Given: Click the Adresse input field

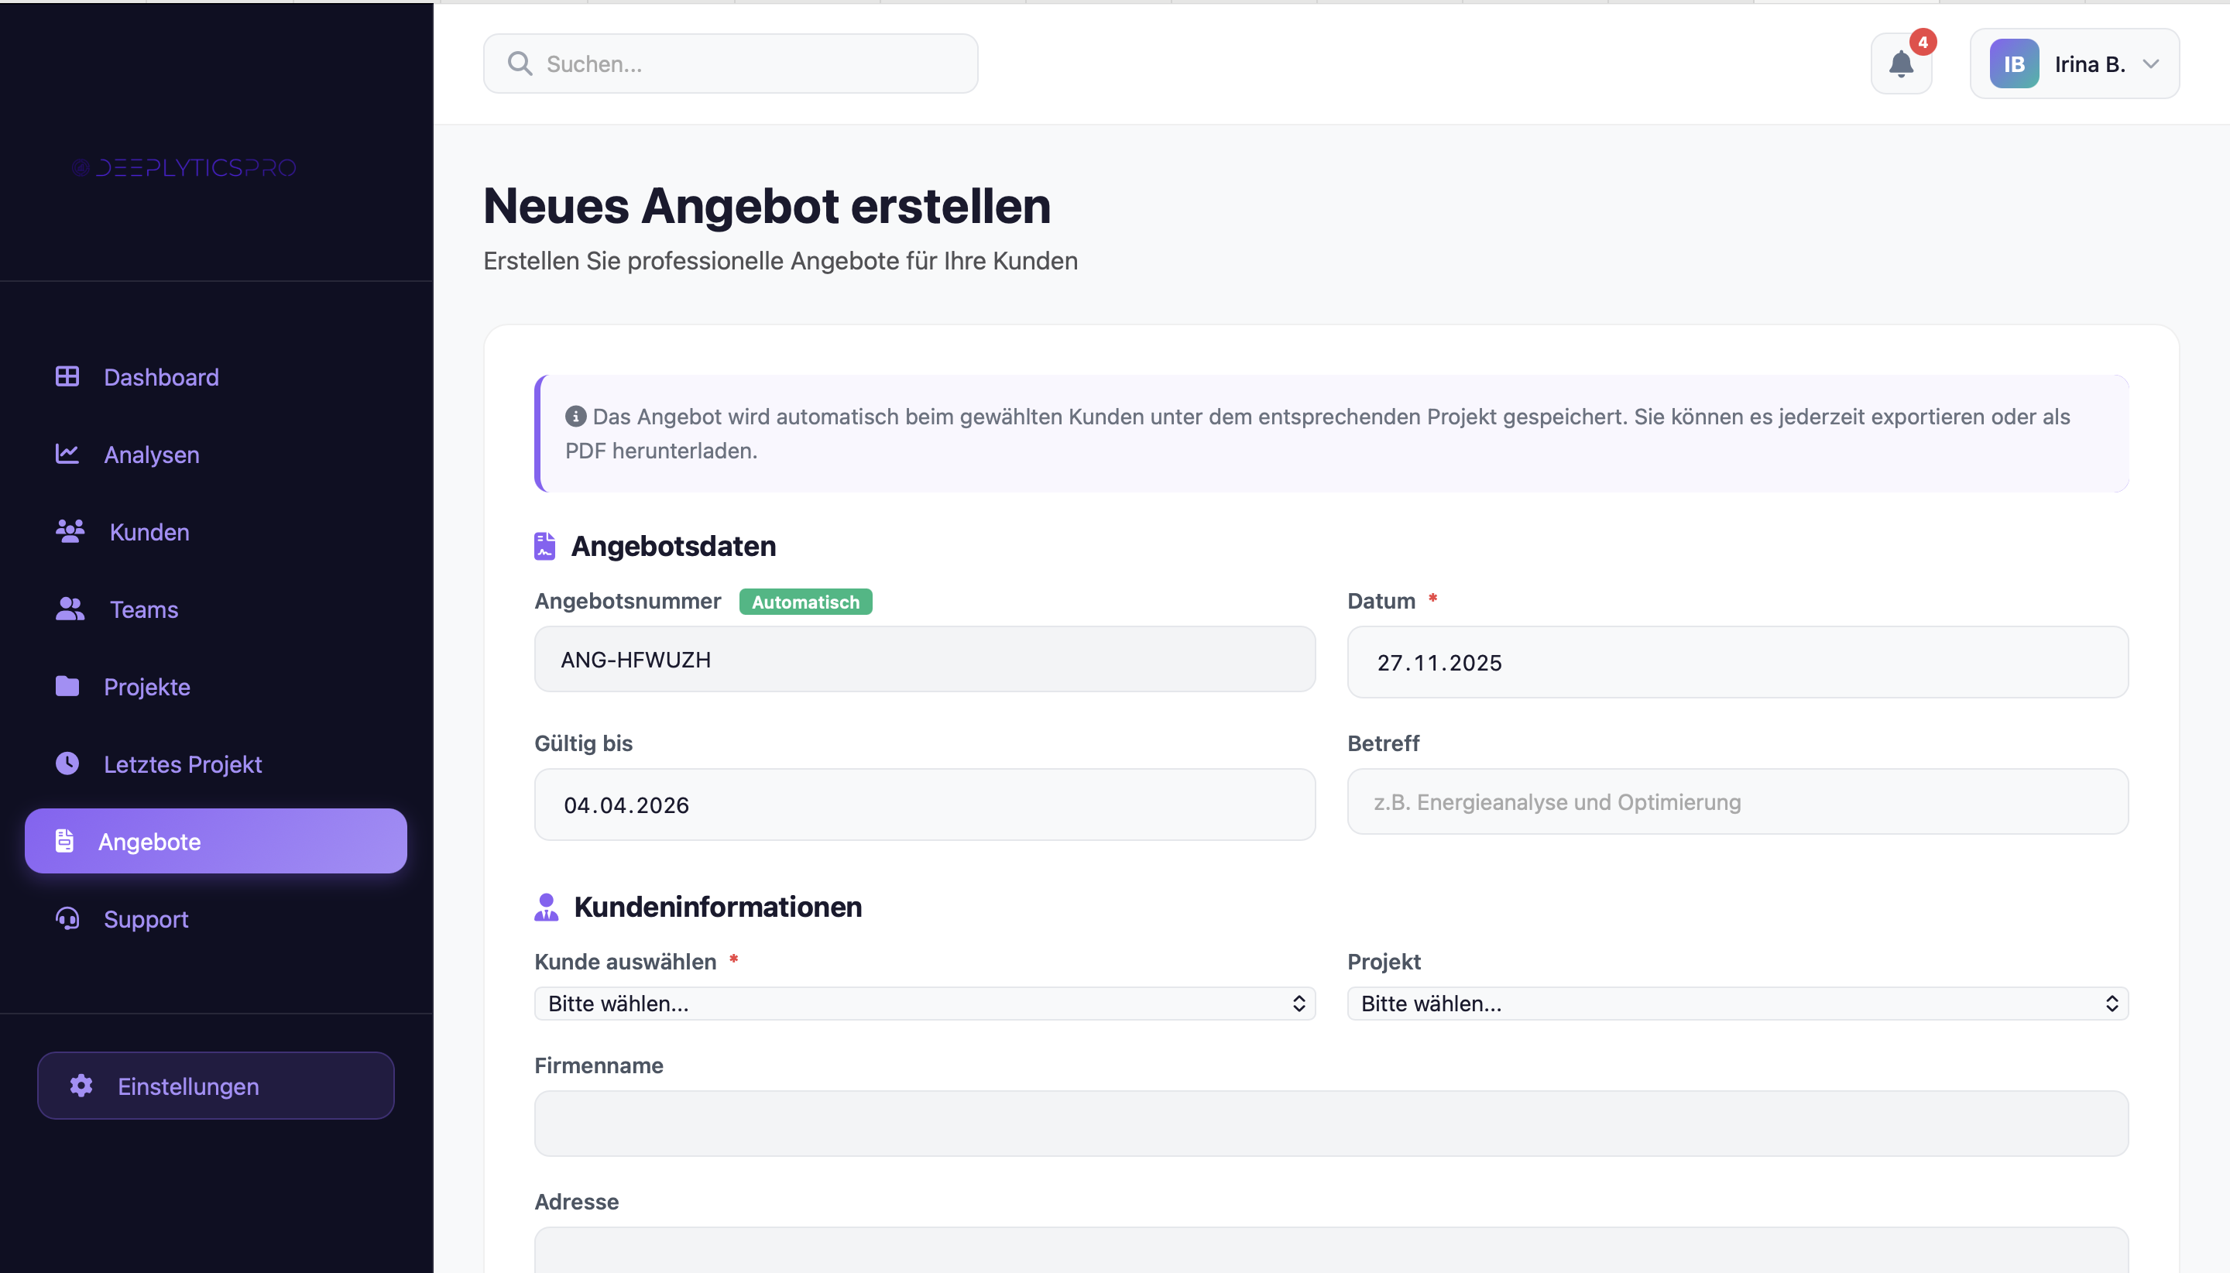Looking at the screenshot, I should coord(1331,1250).
